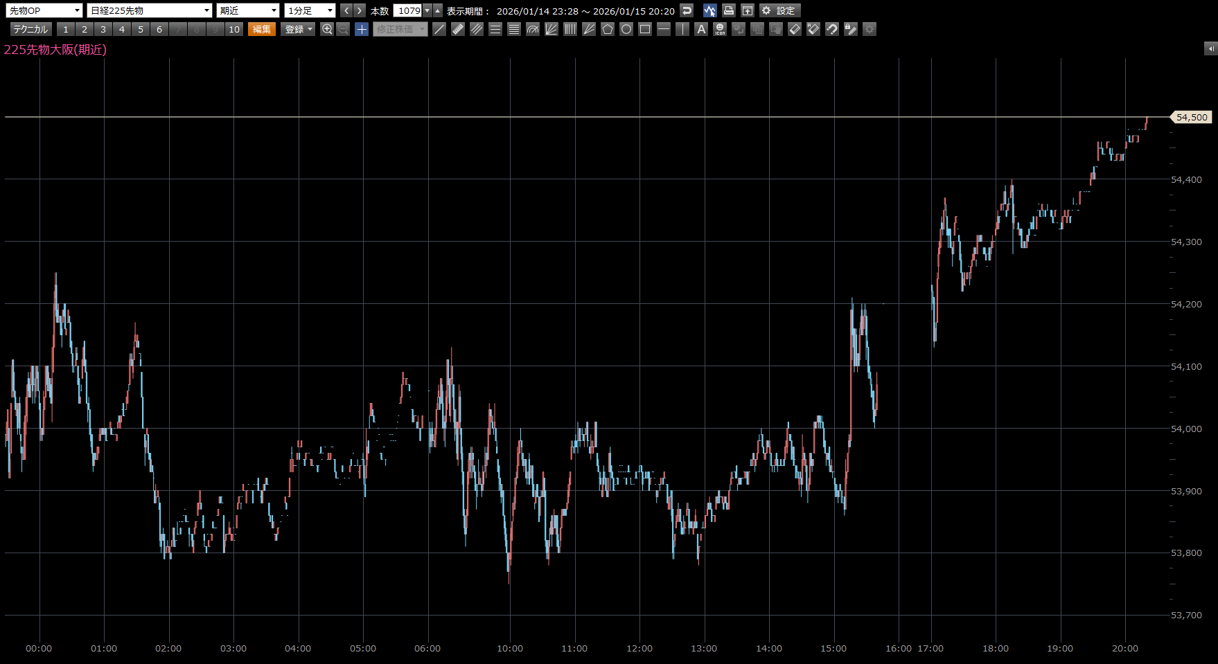This screenshot has width=1218, height=664.
Task: Open 設定 settings button
Action: (x=779, y=10)
